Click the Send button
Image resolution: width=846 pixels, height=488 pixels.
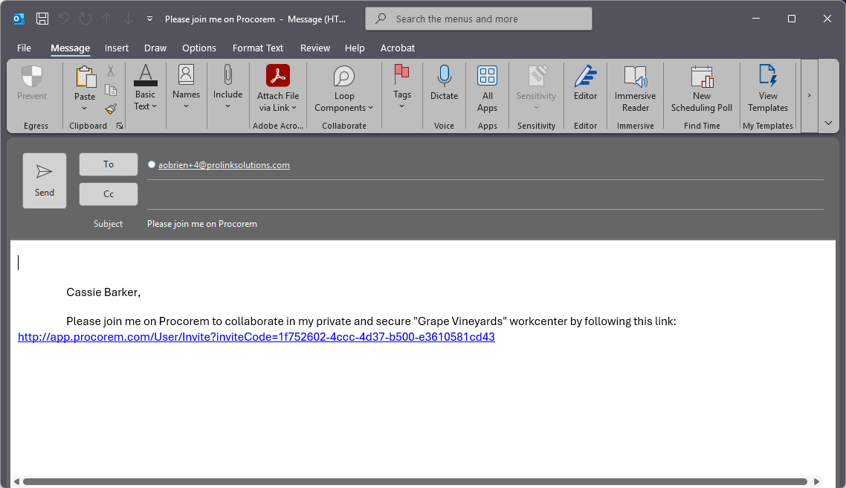pos(45,181)
